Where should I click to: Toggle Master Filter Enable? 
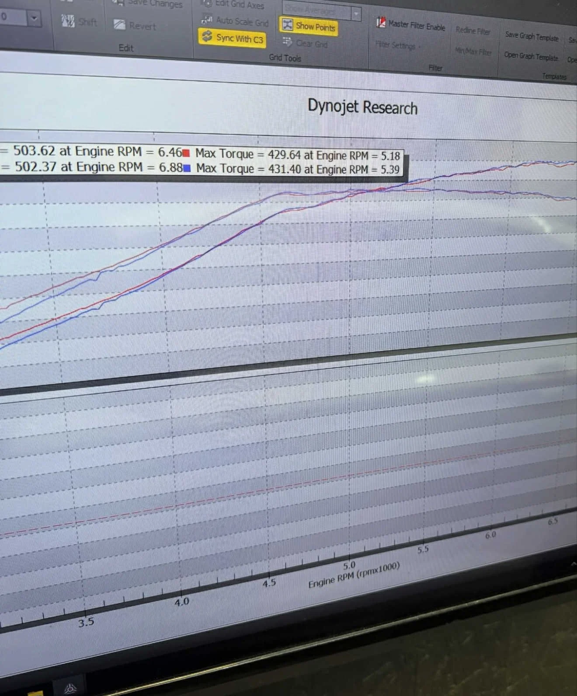tap(410, 24)
